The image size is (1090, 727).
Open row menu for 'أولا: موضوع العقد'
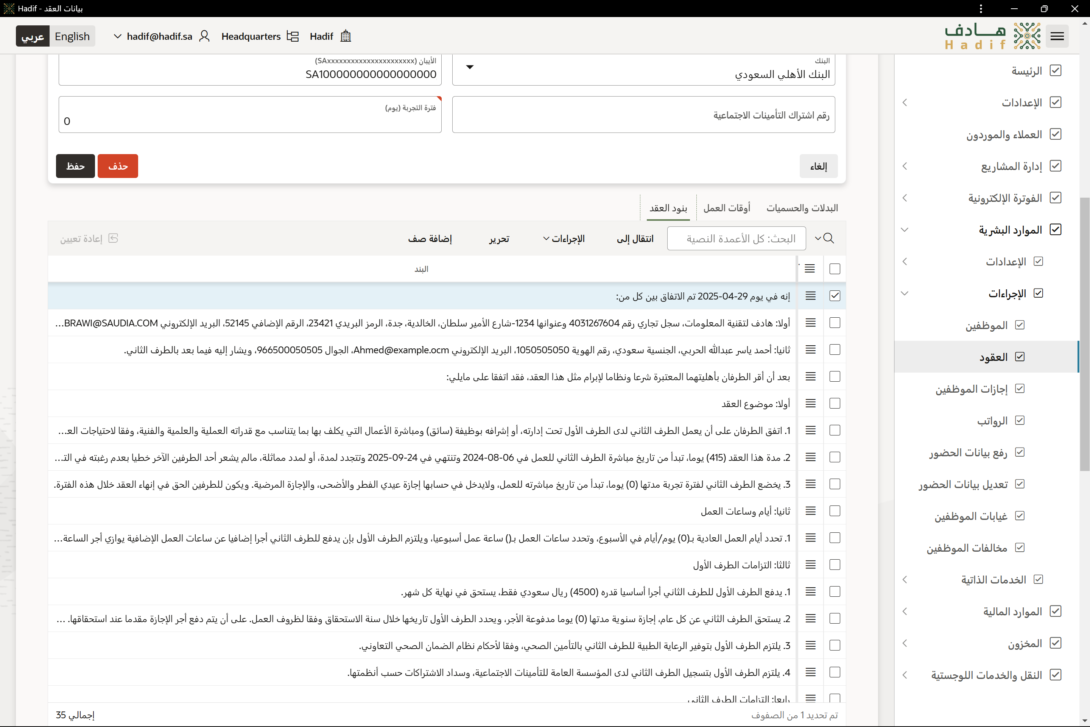coord(811,403)
